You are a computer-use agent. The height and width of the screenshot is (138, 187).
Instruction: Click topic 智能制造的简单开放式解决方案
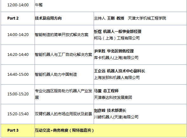click(x=62, y=35)
